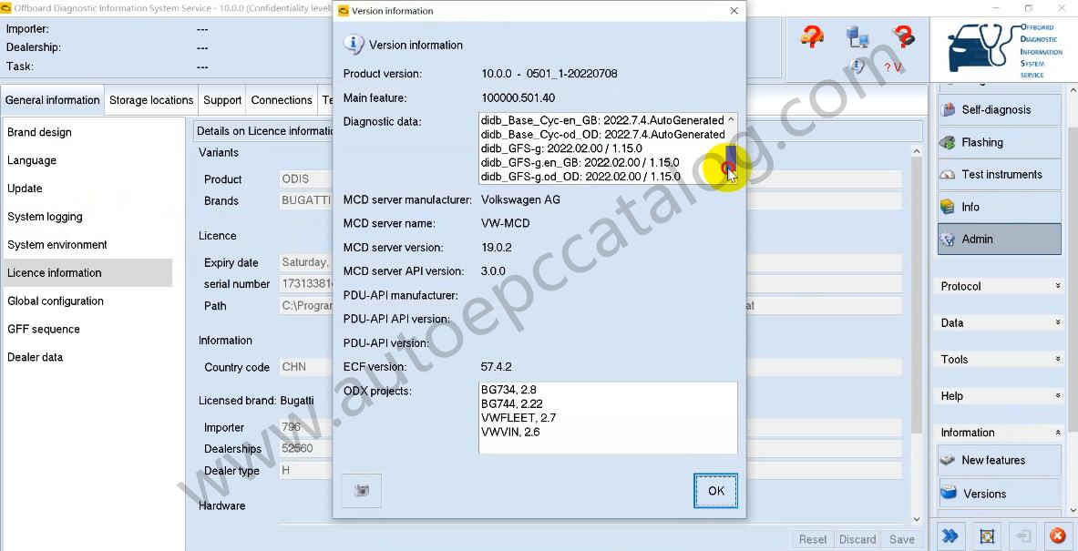Select BG734, 2.8 in ODX projects
The height and width of the screenshot is (551, 1078).
coord(508,390)
